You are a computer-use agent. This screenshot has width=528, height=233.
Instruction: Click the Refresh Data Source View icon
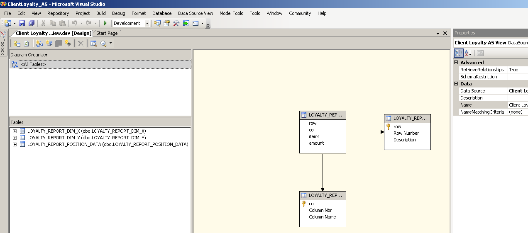[x=27, y=44]
